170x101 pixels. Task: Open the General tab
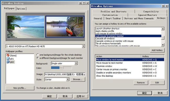point(98,18)
